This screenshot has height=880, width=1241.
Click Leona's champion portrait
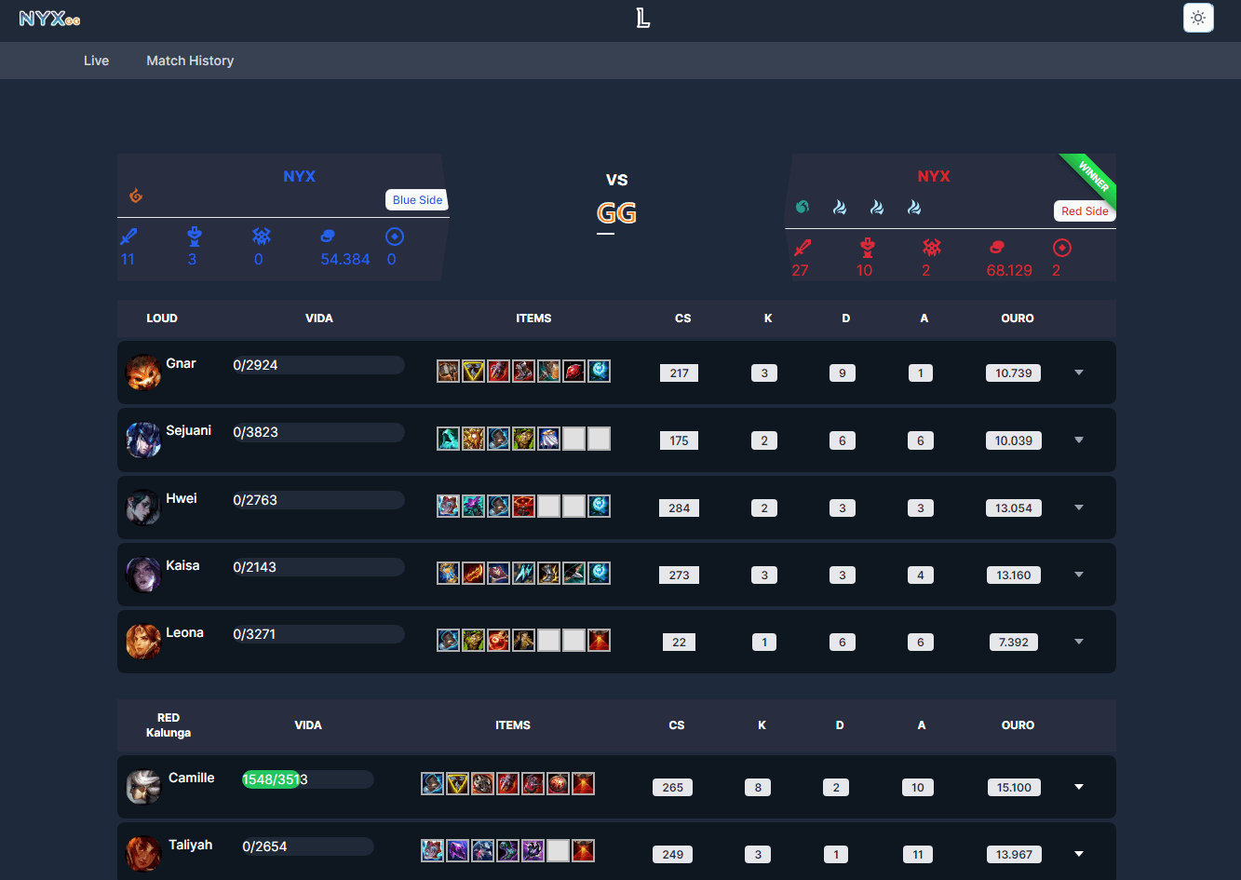[x=143, y=641]
